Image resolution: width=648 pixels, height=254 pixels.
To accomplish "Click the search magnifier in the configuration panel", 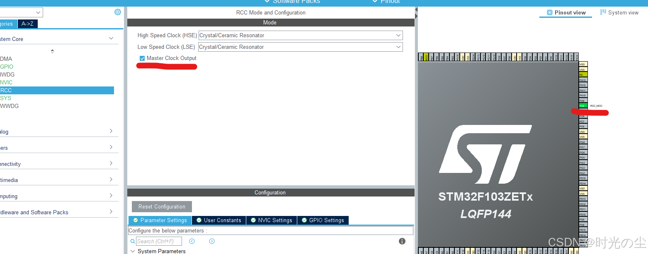I will [133, 241].
